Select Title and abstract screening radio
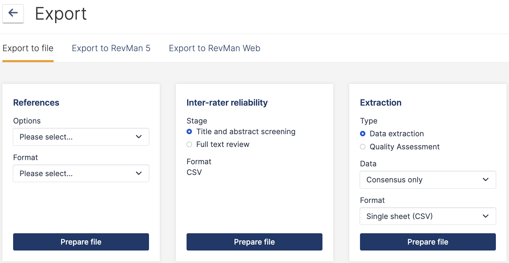 point(189,131)
